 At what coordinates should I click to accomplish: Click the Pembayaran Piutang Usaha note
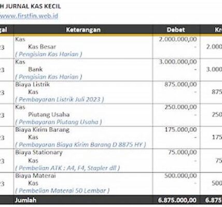(x=59, y=122)
